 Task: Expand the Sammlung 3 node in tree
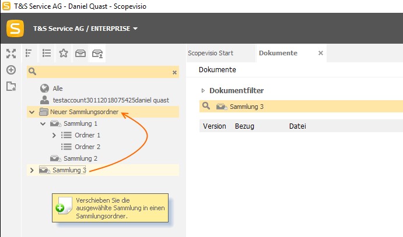[32, 170]
